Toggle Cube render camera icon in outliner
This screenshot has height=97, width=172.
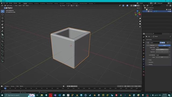coord(170,11)
